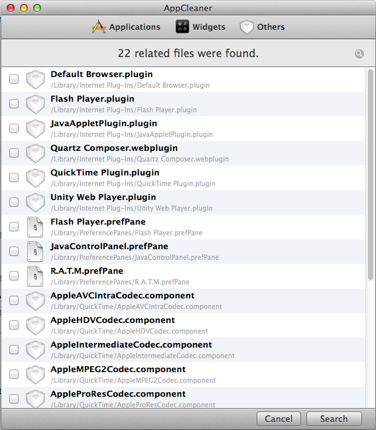
Task: Select the R.A.T.M.prefPane checkbox
Action: click(14, 276)
